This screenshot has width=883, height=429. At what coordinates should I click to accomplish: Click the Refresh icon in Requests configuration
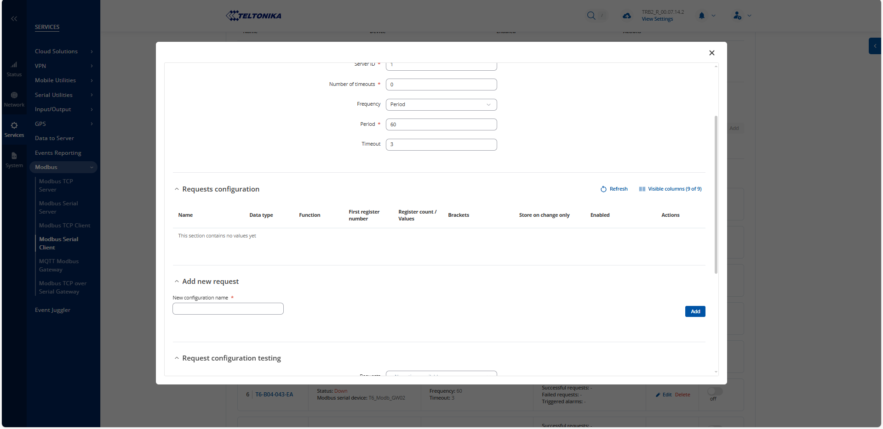pyautogui.click(x=603, y=189)
